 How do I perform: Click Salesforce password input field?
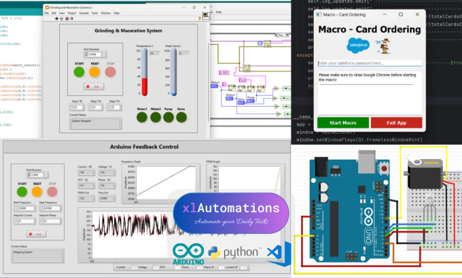[x=370, y=63]
